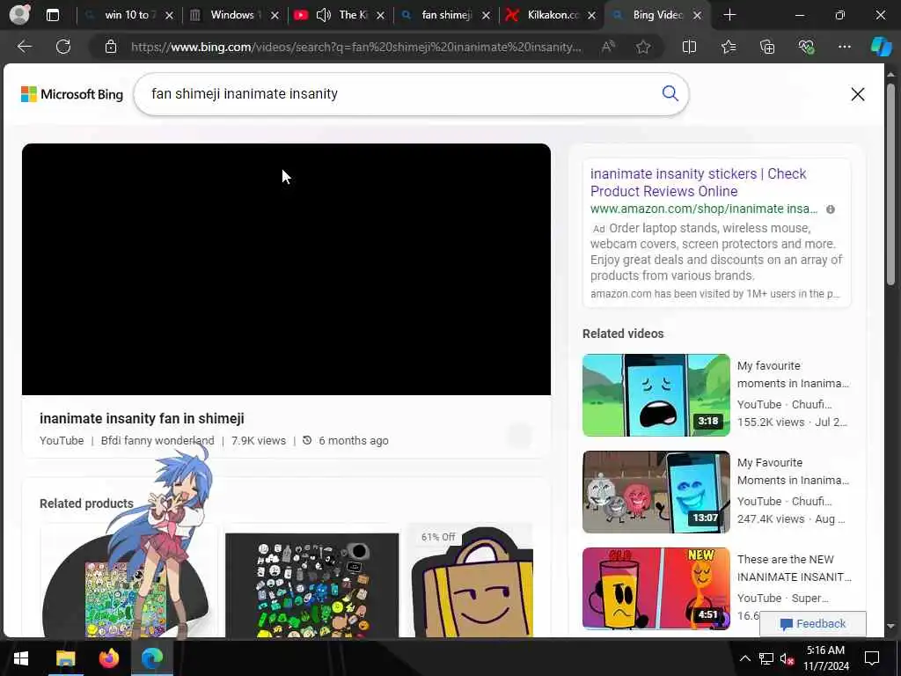
Task: Click the scrollbar down arrow
Action: click(890, 626)
